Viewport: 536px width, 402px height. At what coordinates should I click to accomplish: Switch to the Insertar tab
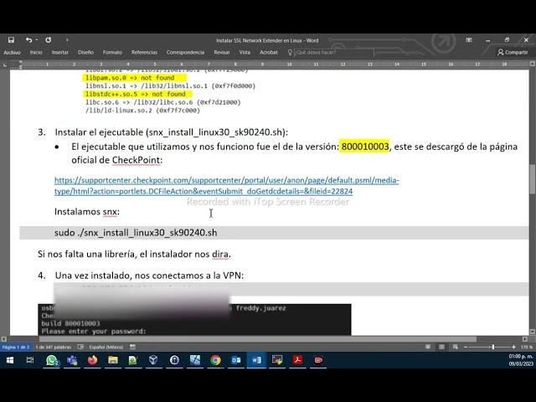[59, 52]
